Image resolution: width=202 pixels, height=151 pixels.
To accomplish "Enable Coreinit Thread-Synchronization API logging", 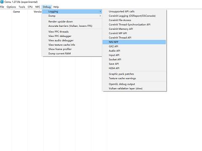I will [x=134, y=24].
